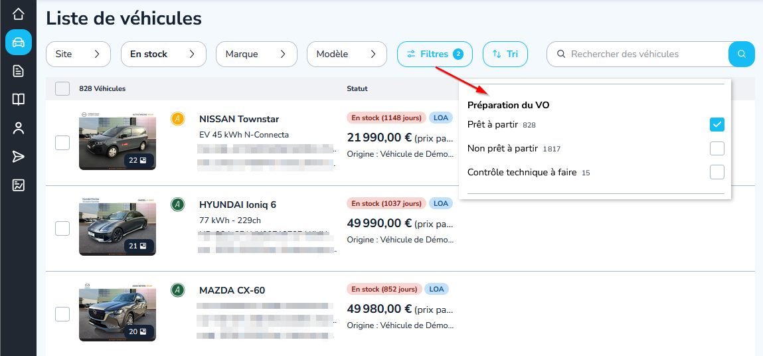Go to home via house icon
The image size is (763, 356).
pyautogui.click(x=18, y=14)
